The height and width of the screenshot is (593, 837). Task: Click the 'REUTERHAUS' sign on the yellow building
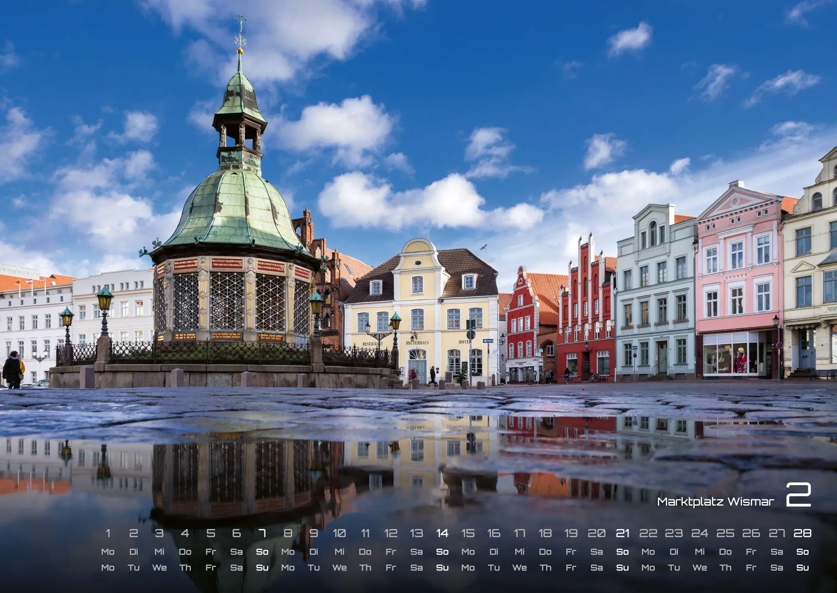tap(417, 343)
